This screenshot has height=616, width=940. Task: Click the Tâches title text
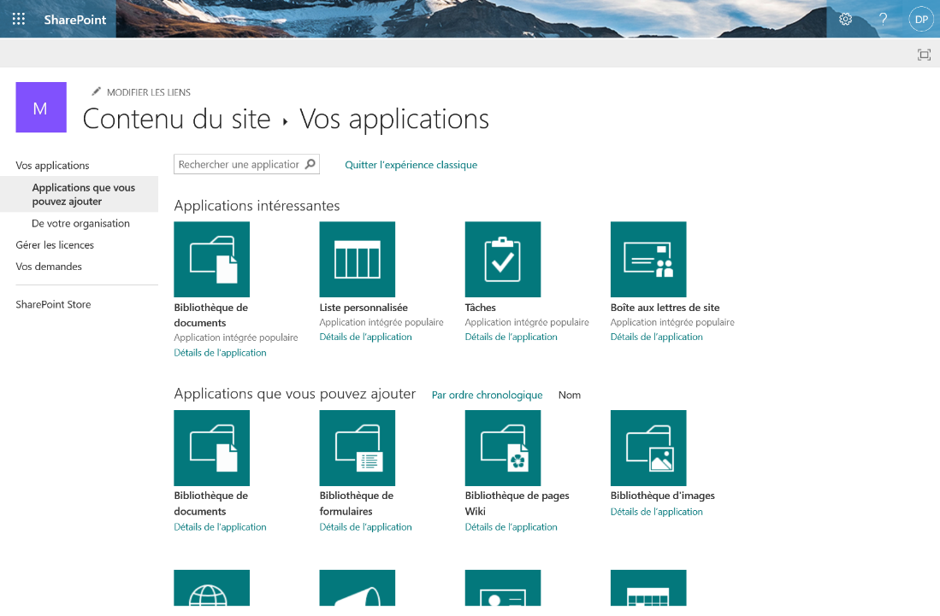[x=481, y=308]
